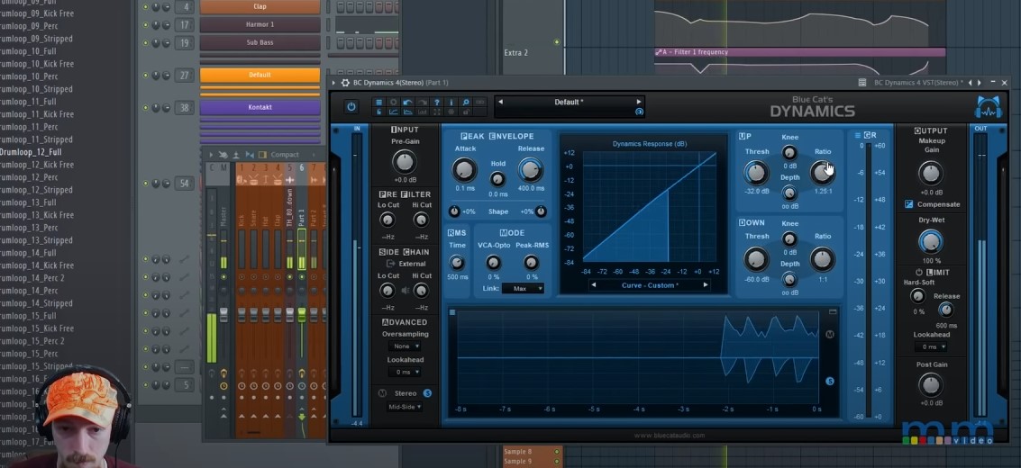Select Drumloop_10_Kick Free in the browser
The image size is (1021, 468).
pos(37,64)
